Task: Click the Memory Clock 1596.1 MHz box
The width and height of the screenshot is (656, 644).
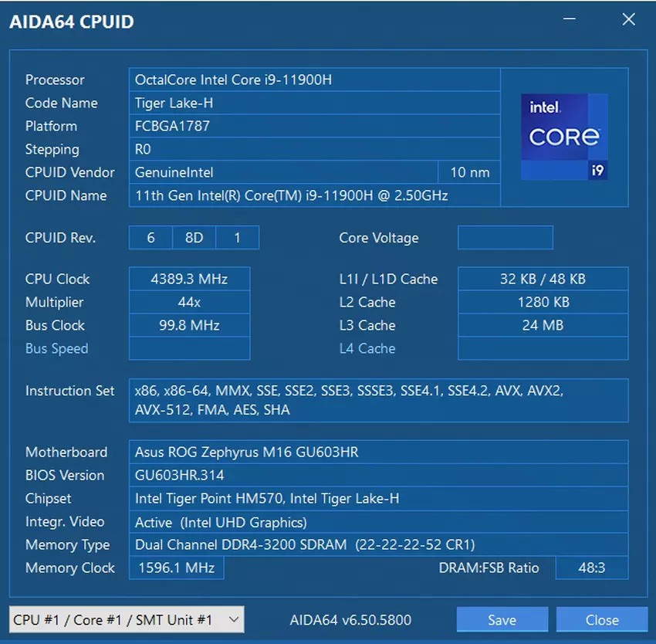Action: point(176,568)
